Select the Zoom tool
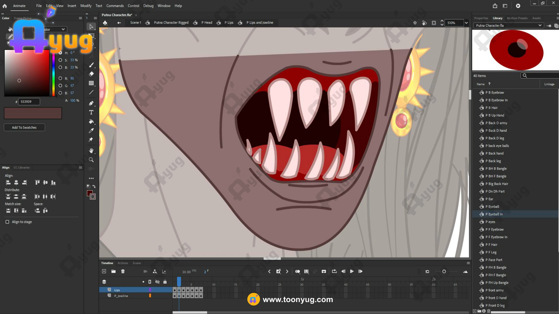Screen dimensions: 559x314 [91, 160]
